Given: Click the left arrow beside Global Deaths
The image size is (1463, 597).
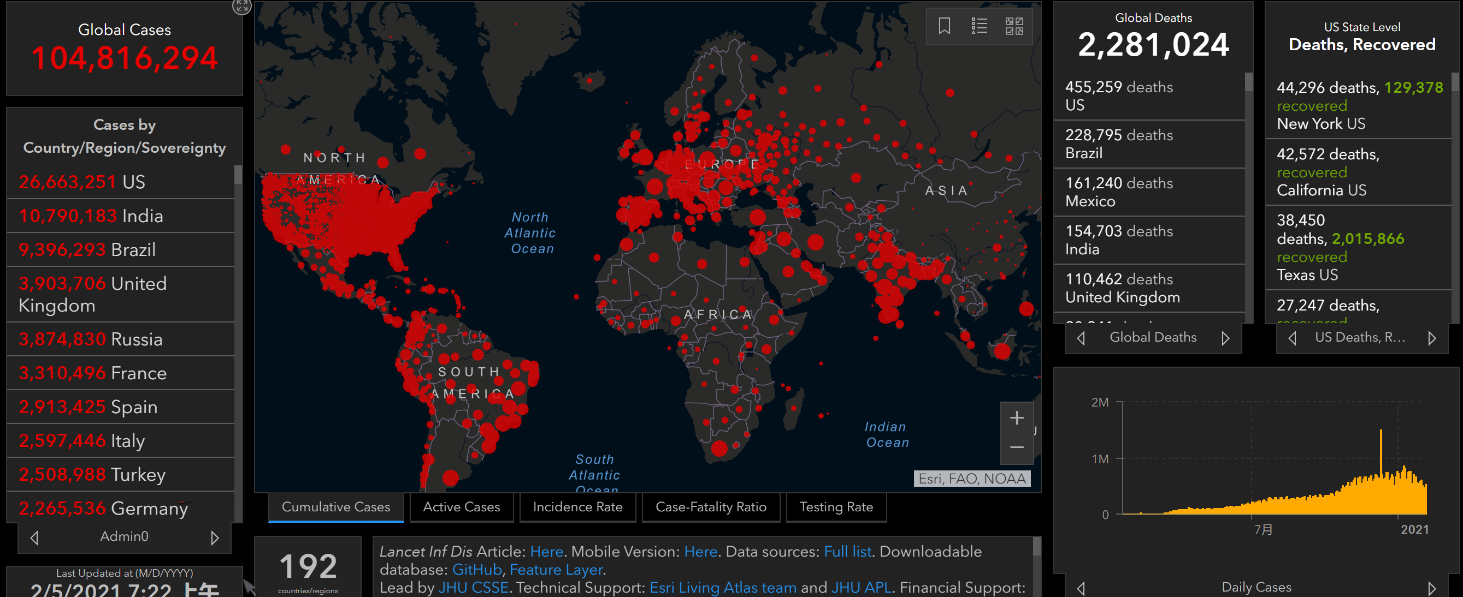Looking at the screenshot, I should [1081, 338].
